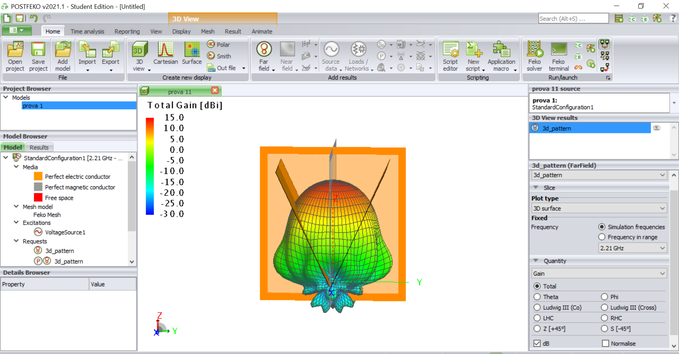Click the Add model icon
The width and height of the screenshot is (679, 354).
(x=63, y=56)
